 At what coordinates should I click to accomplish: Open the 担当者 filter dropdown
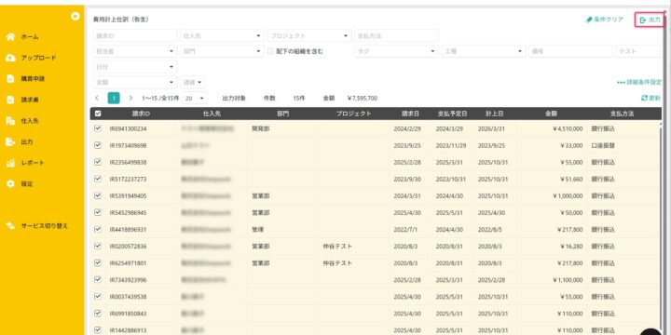click(135, 51)
